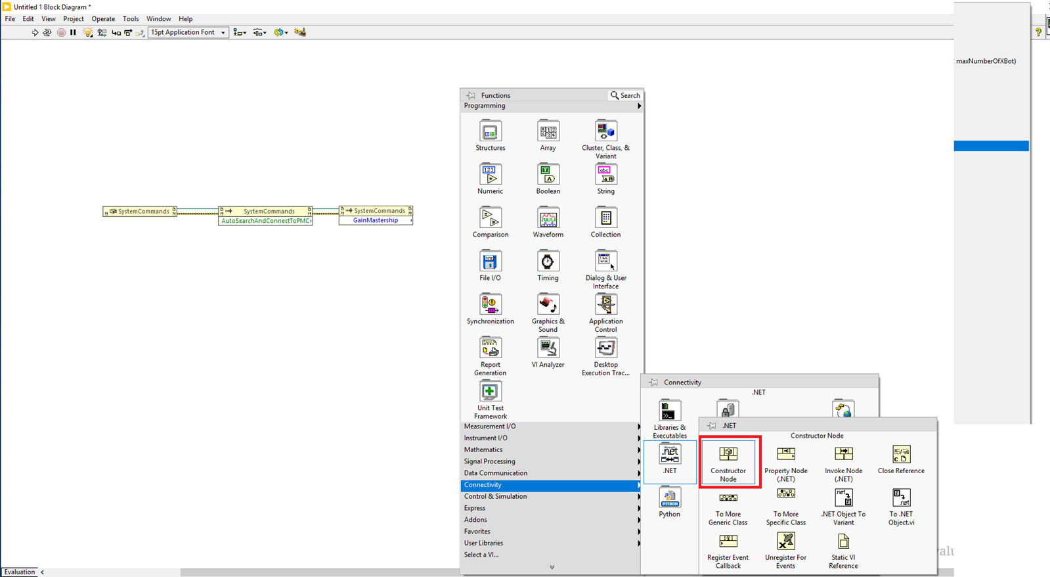This screenshot has height=577, width=1050.
Task: Pin the Functions palette with thumbtack
Action: (471, 95)
